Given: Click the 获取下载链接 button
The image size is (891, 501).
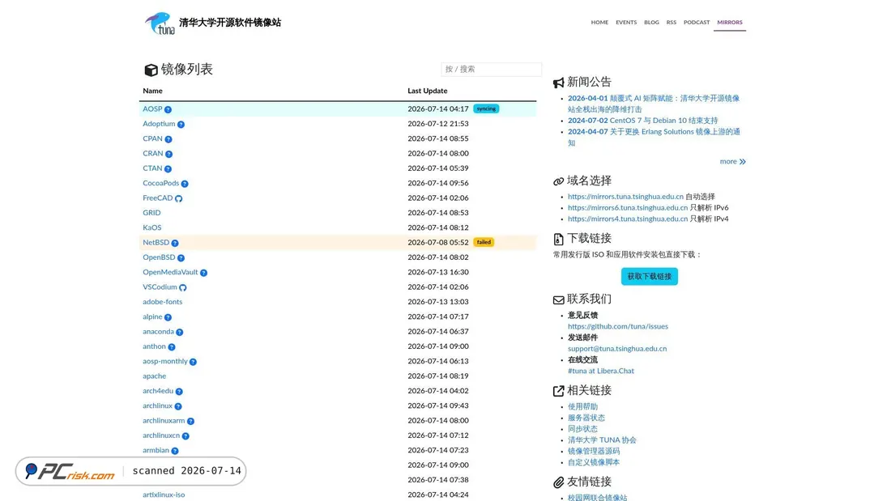Looking at the screenshot, I should click(x=649, y=276).
